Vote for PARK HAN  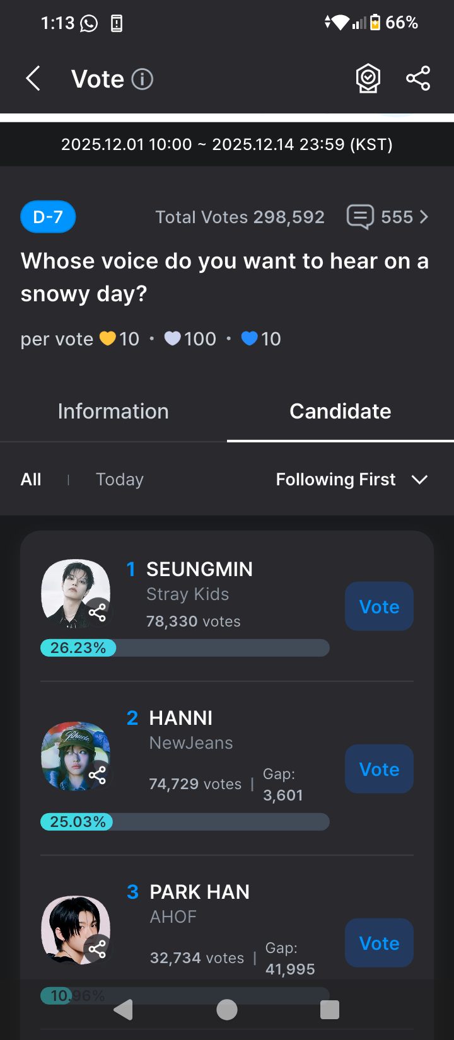(x=379, y=943)
